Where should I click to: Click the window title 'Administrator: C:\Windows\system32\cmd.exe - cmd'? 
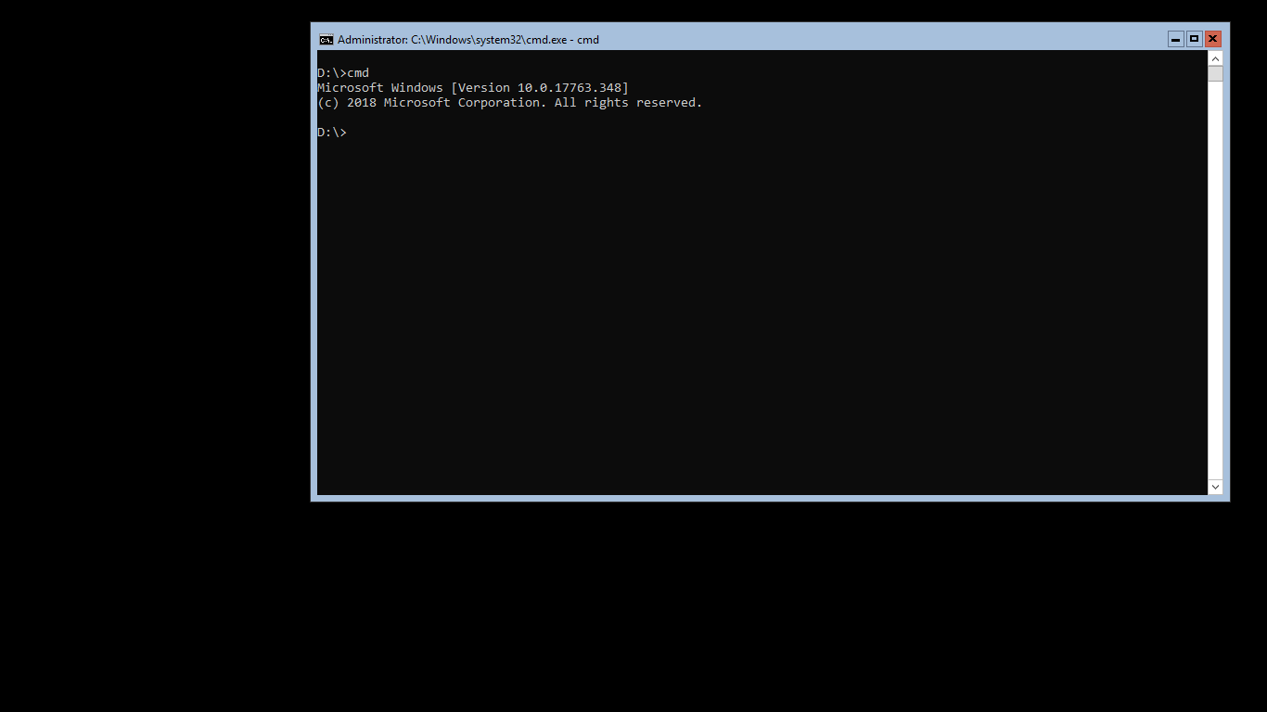point(468,40)
